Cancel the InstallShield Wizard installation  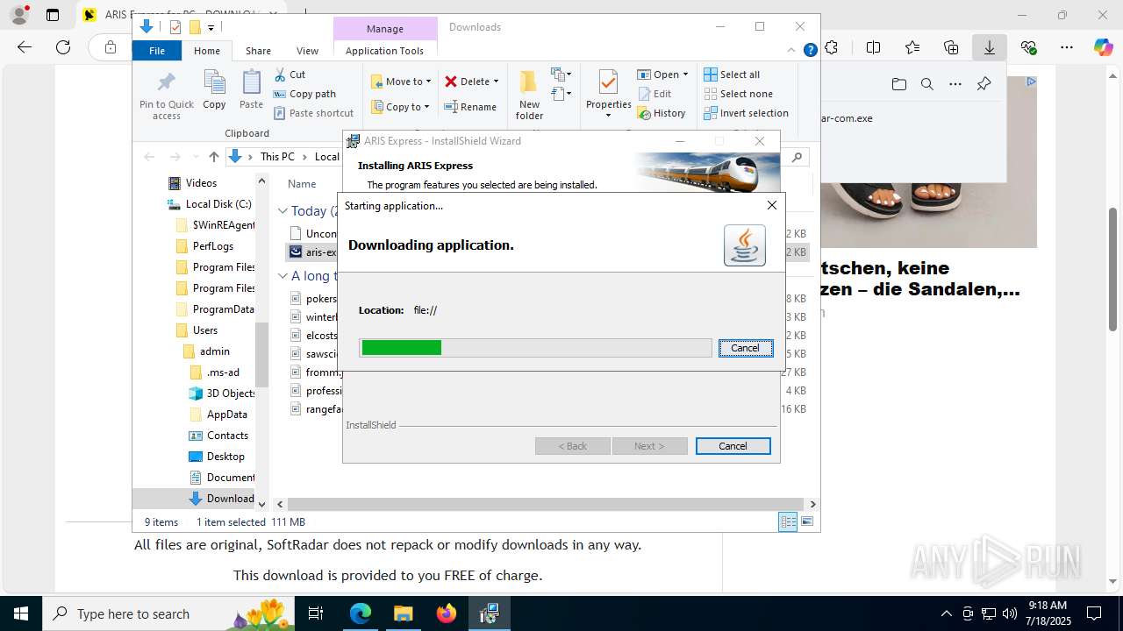point(733,446)
